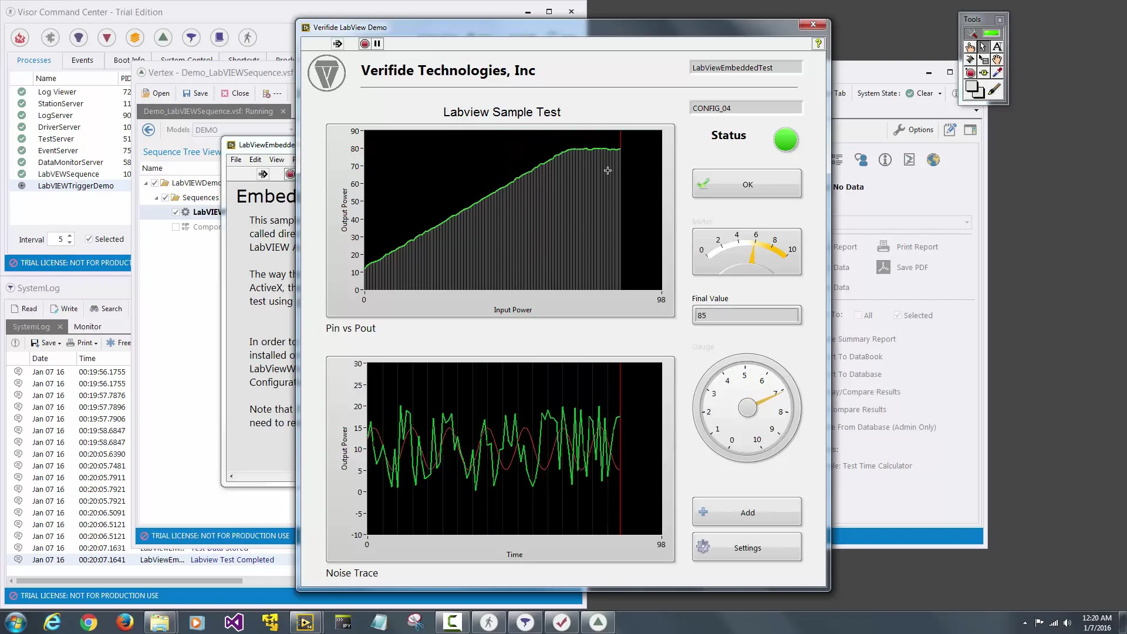Image resolution: width=1127 pixels, height=634 pixels.
Task: Click the Settings button
Action: pyautogui.click(x=747, y=547)
